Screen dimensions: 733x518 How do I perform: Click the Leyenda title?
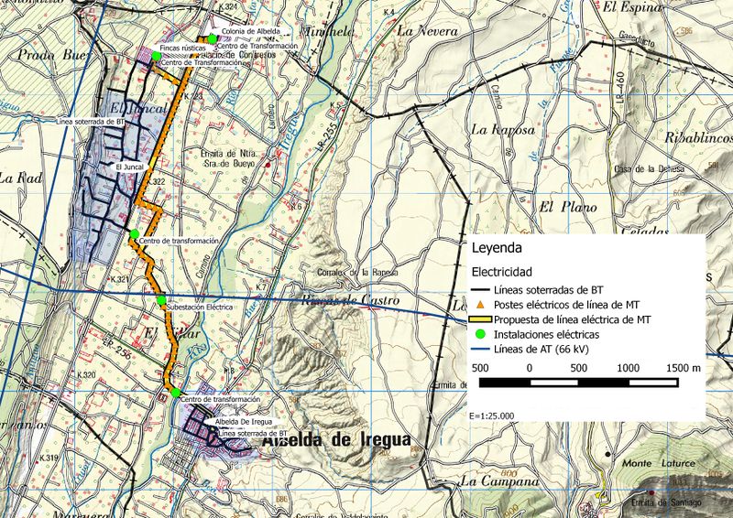point(497,248)
